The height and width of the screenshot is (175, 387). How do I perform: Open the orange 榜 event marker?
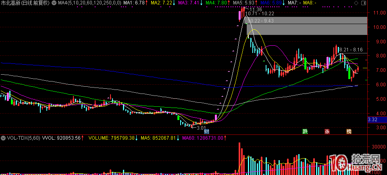point(349,132)
